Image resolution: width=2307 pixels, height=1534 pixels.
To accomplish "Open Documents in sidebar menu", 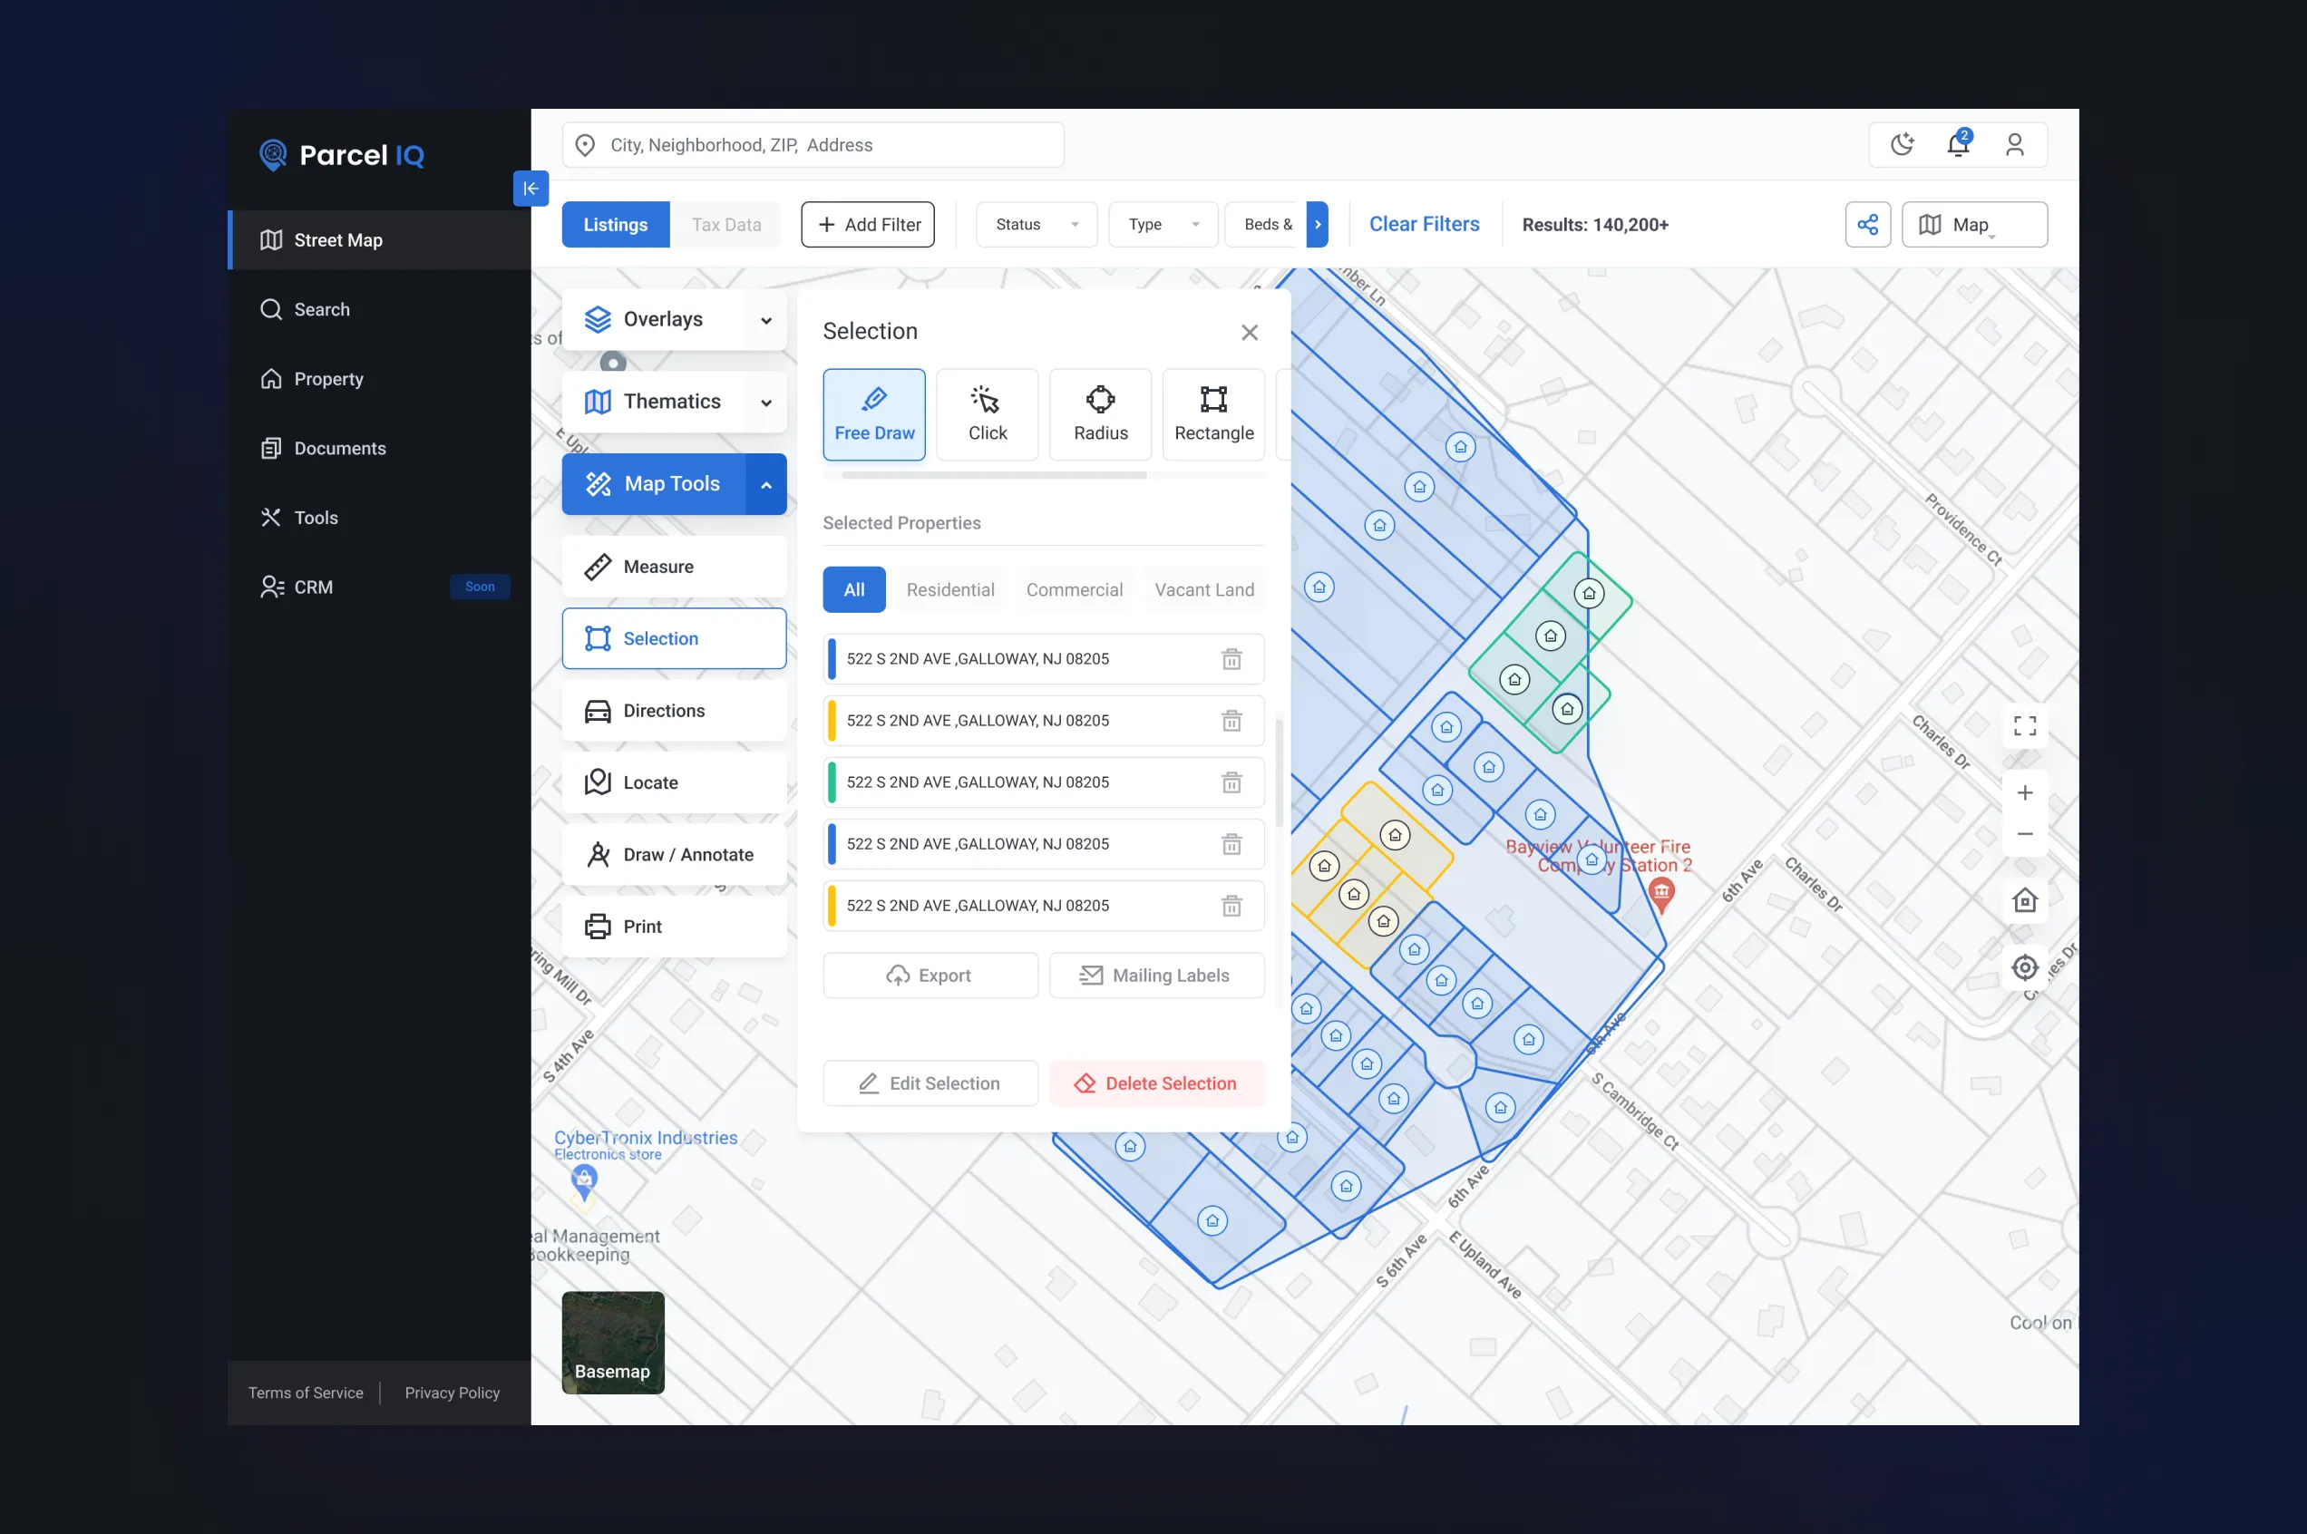I will coord(339,448).
